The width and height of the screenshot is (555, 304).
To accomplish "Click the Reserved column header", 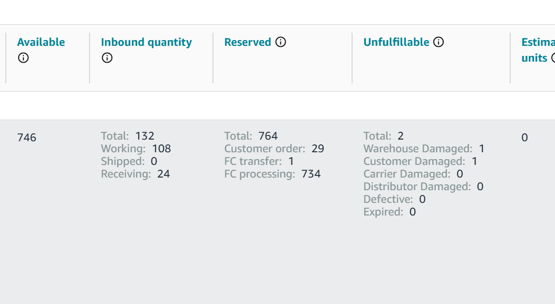I will [x=248, y=42].
